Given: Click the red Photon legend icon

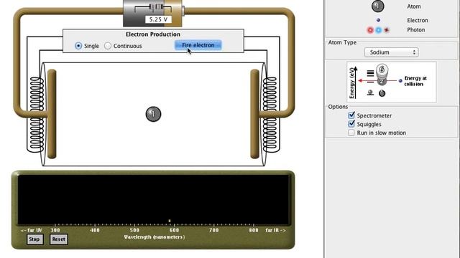Looking at the screenshot, I should coord(370,30).
